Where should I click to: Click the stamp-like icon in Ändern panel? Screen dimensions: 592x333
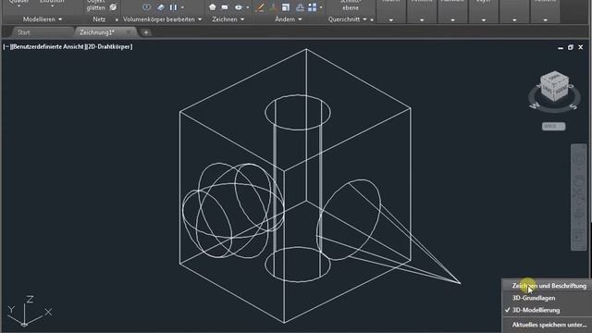click(300, 7)
